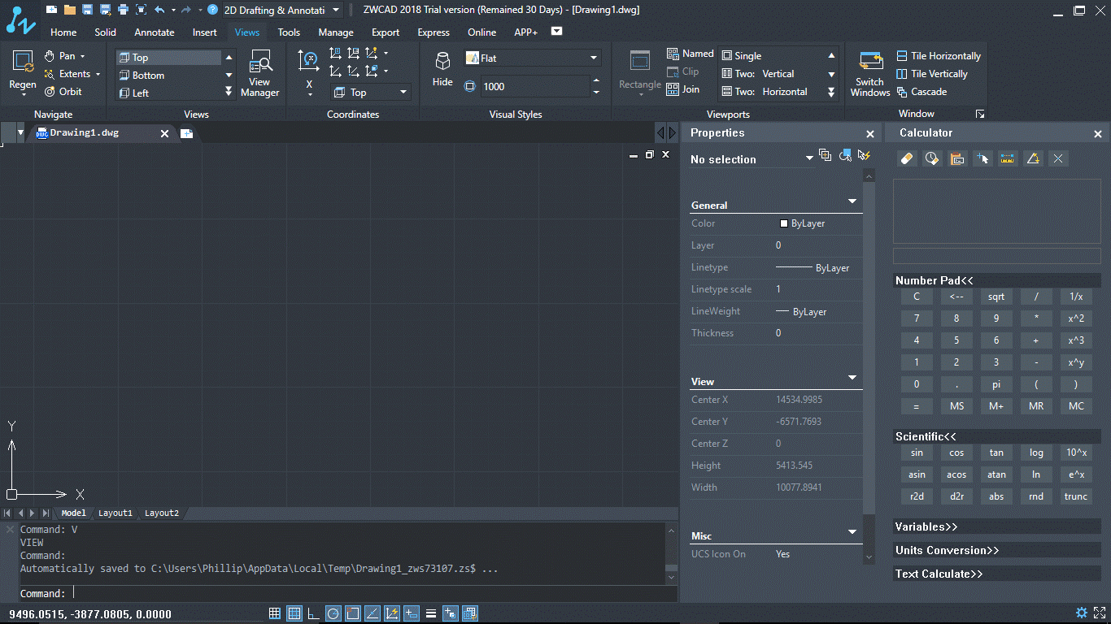Click the calculator clear eraser icon
Viewport: 1111px width, 624px height.
[908, 158]
